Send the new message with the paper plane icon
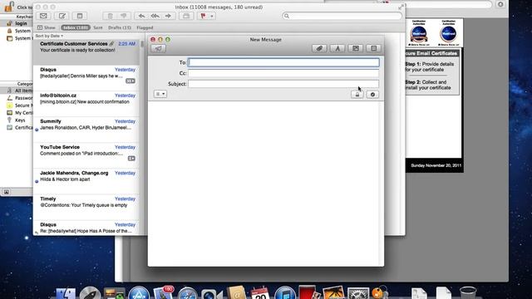 pyautogui.click(x=158, y=48)
